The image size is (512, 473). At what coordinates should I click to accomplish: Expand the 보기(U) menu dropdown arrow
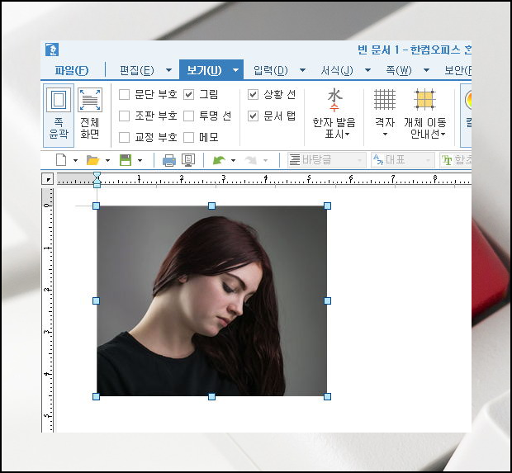pos(235,70)
